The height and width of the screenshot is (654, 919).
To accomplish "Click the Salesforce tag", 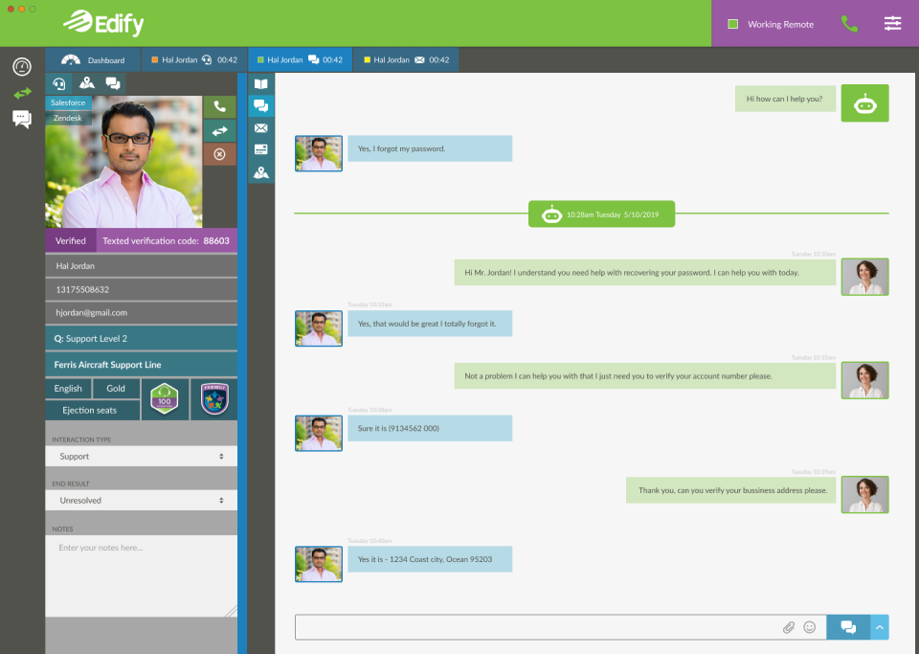I will coord(68,102).
